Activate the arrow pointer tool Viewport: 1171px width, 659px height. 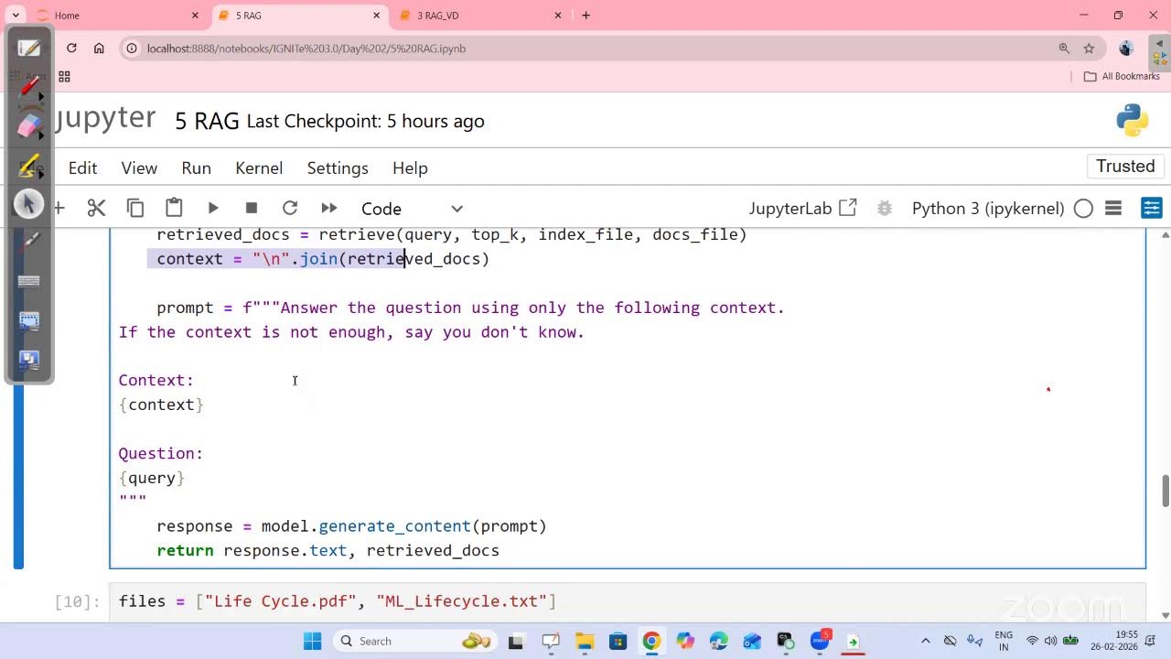click(x=29, y=203)
